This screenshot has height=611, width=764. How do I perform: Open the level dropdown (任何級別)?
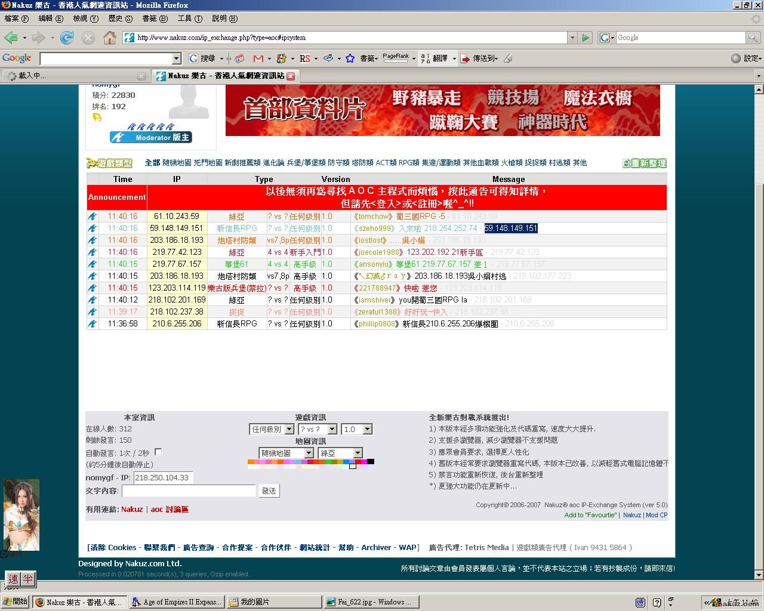pyautogui.click(x=272, y=429)
